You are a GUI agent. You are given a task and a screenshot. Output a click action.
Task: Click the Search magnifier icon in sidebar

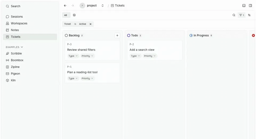click(7, 6)
